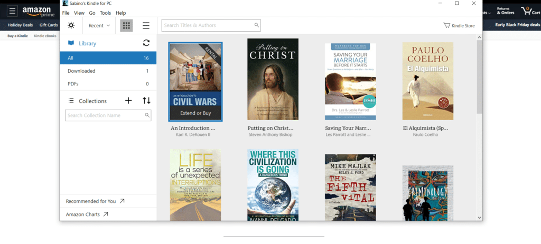541x244 pixels.
Task: Click Buy a Kindle in Amazon page
Action: [17, 36]
